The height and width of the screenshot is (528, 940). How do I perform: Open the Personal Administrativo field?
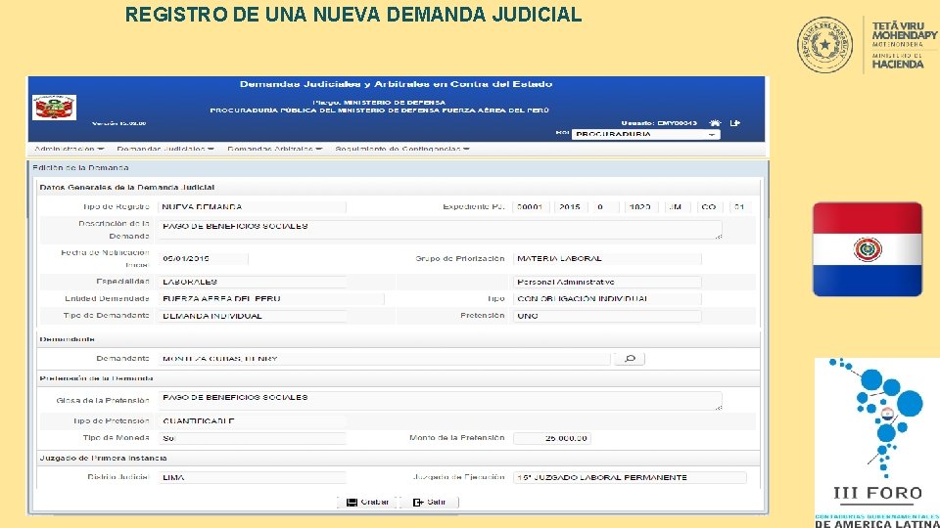tap(607, 282)
